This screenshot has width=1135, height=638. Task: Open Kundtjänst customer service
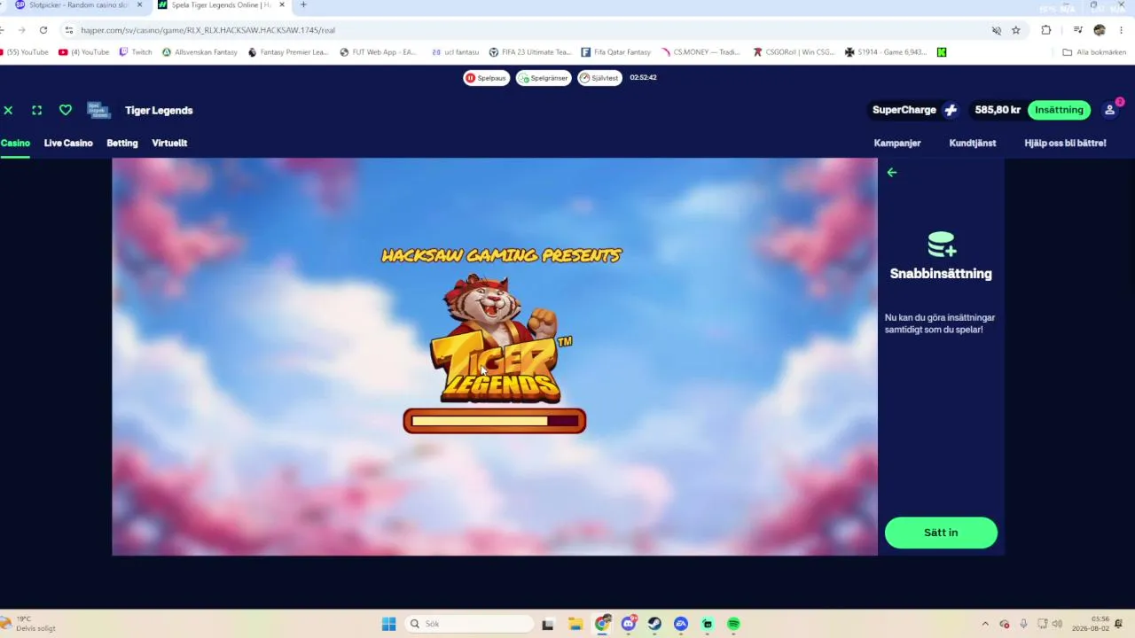click(973, 143)
